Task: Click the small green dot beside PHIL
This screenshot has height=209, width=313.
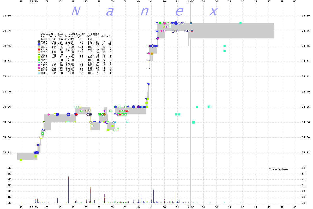Action: 39,55
